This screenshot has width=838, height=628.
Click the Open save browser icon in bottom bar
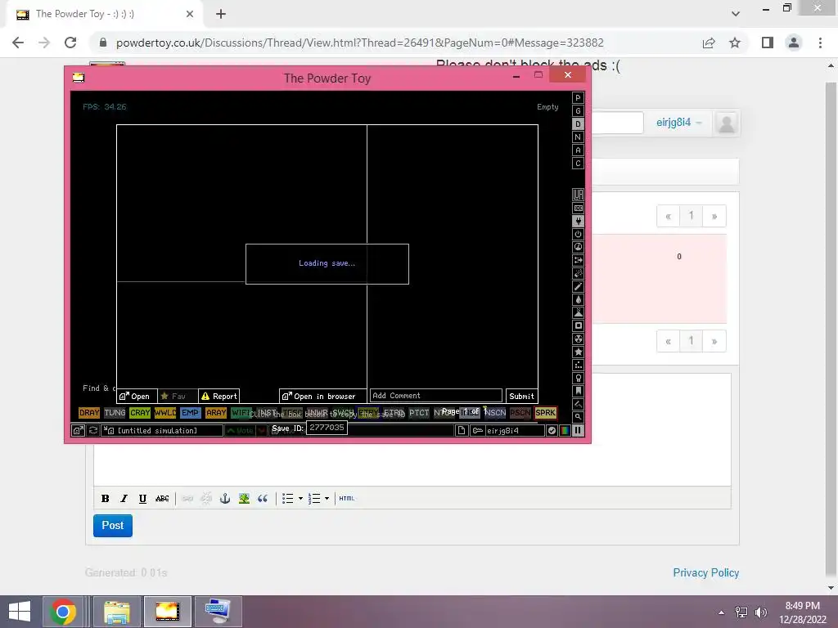pos(78,430)
